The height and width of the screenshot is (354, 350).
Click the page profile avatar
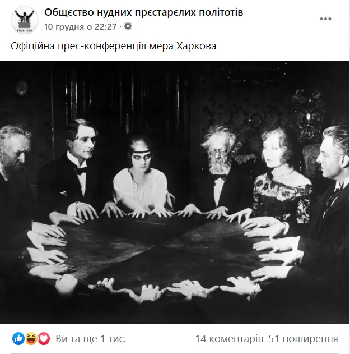tap(25, 20)
